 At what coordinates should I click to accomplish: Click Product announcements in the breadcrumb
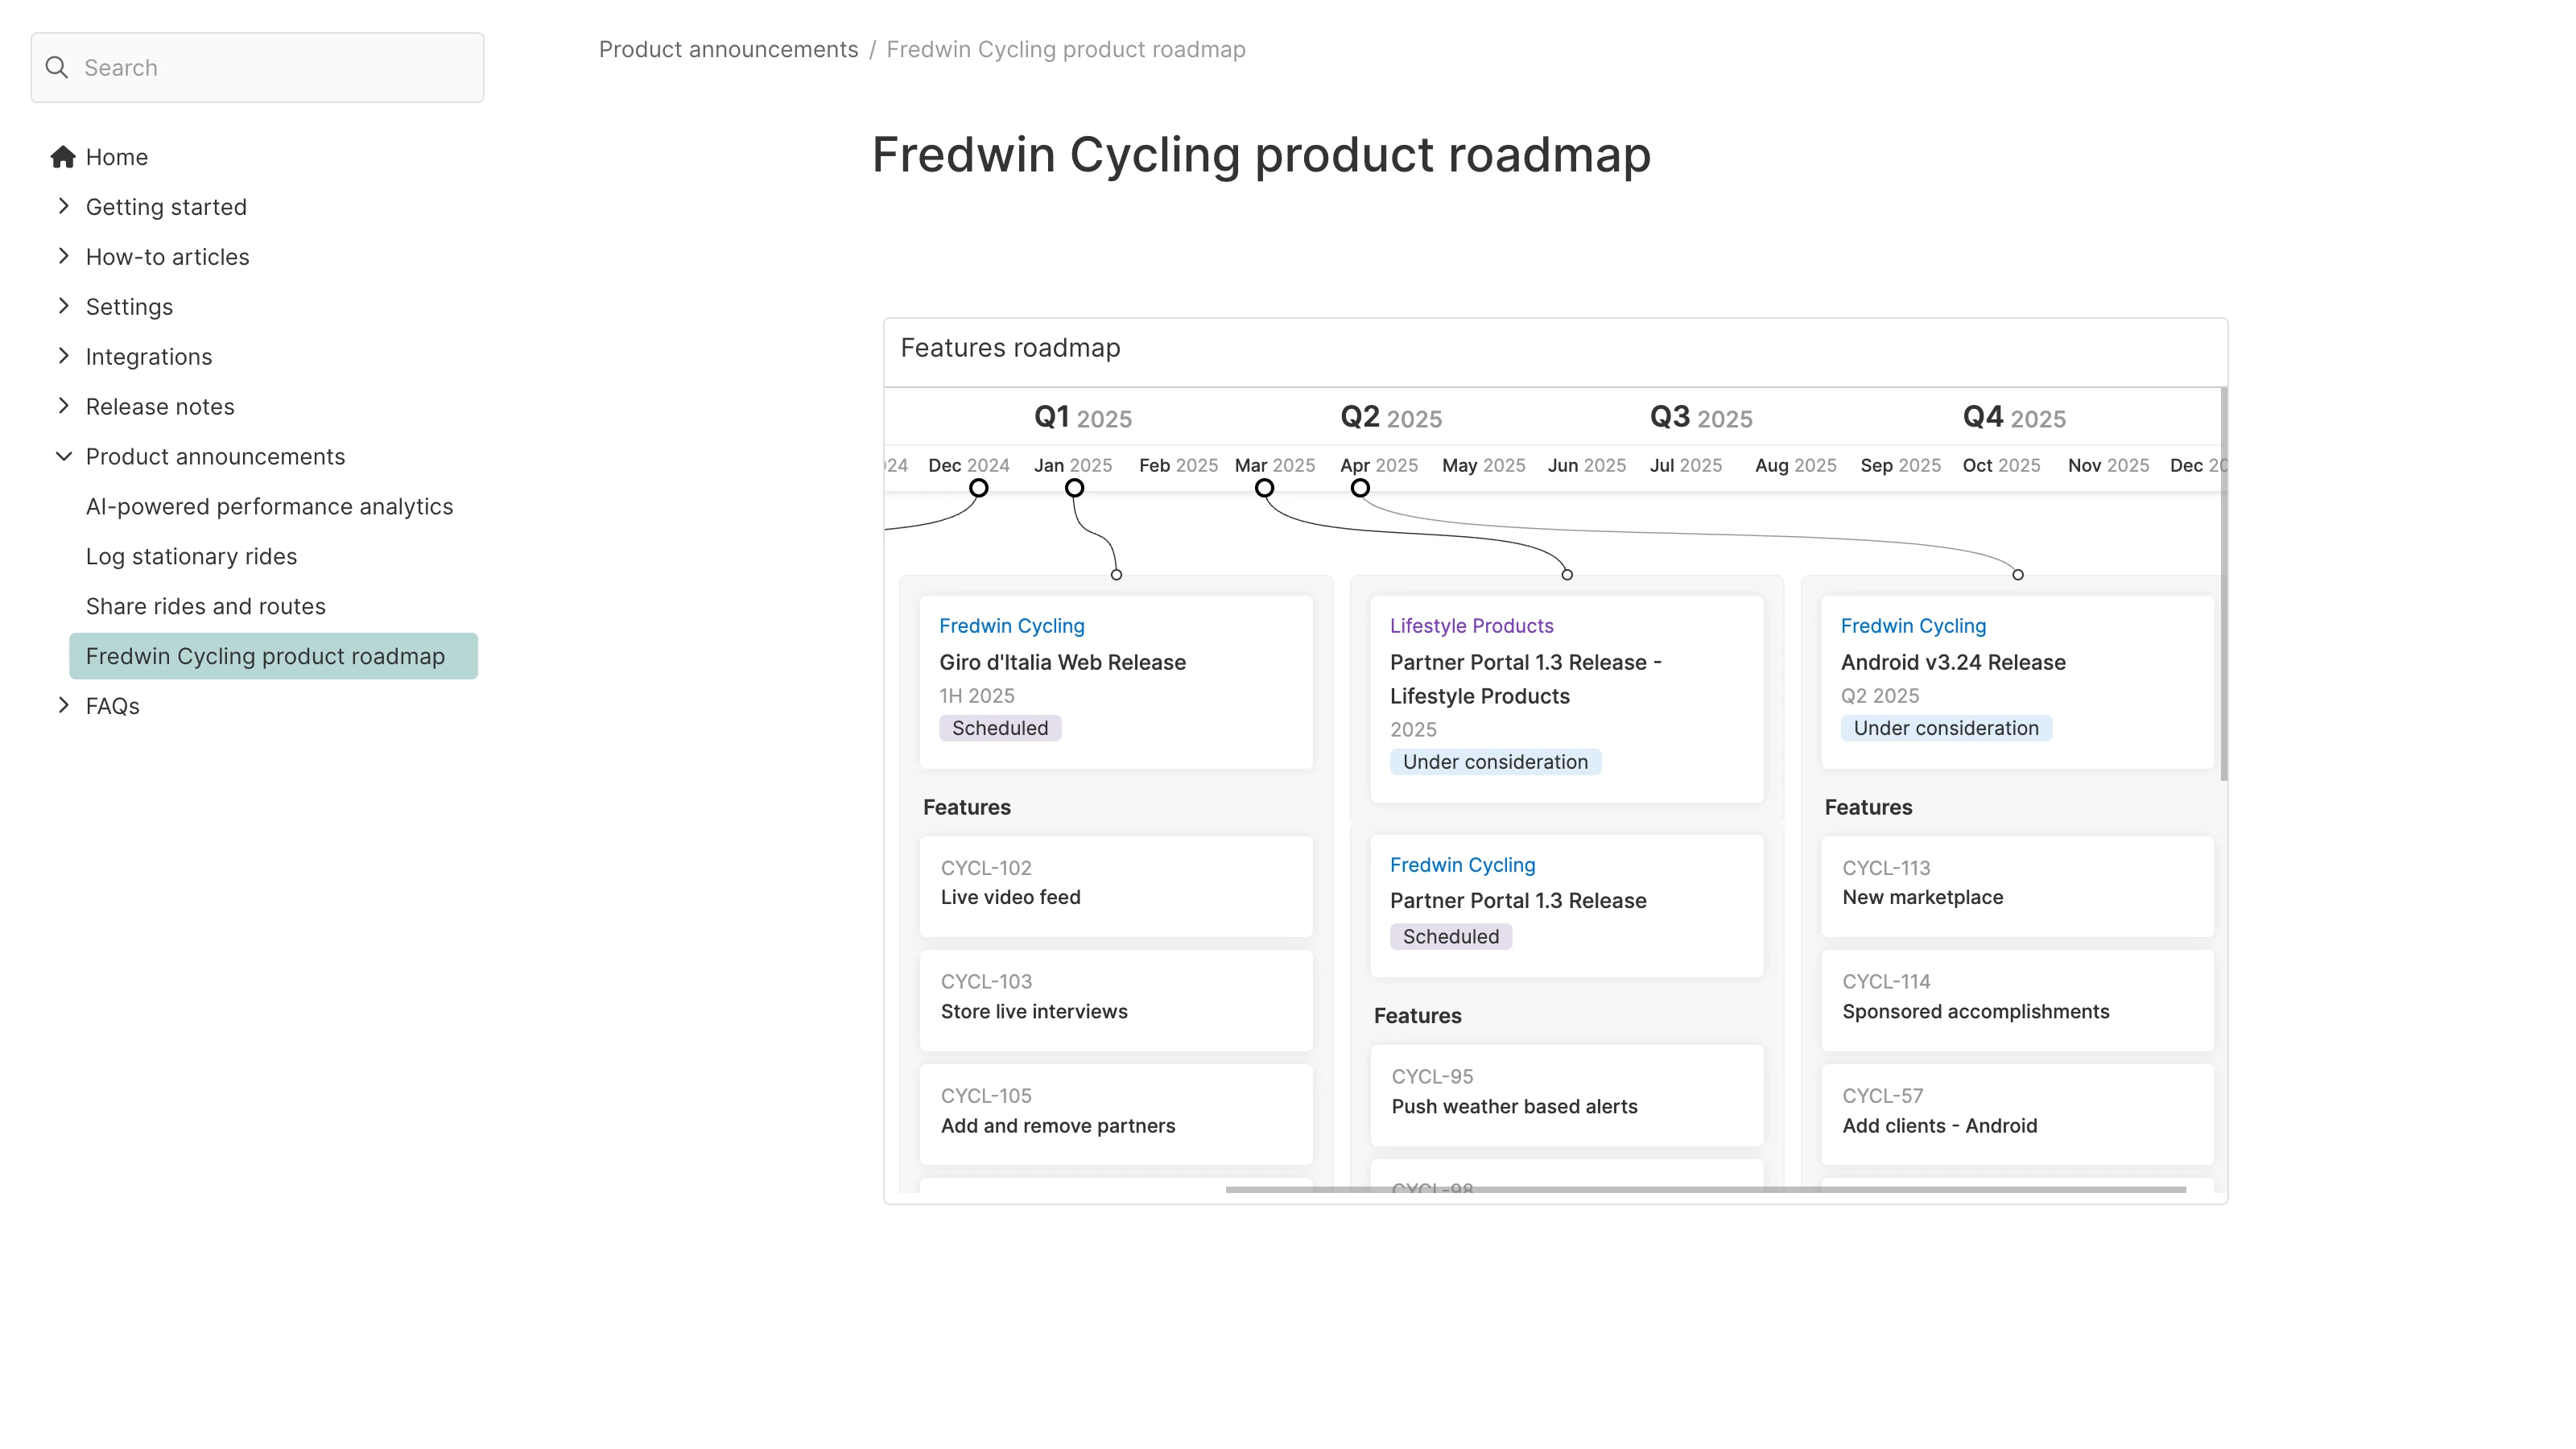tap(728, 49)
